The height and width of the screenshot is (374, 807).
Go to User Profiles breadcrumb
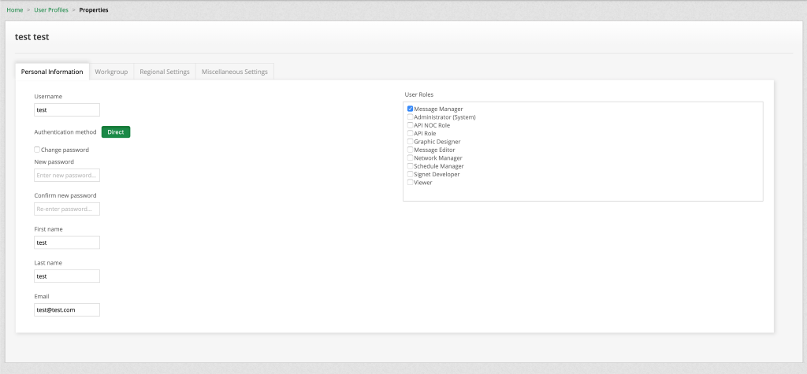point(51,10)
